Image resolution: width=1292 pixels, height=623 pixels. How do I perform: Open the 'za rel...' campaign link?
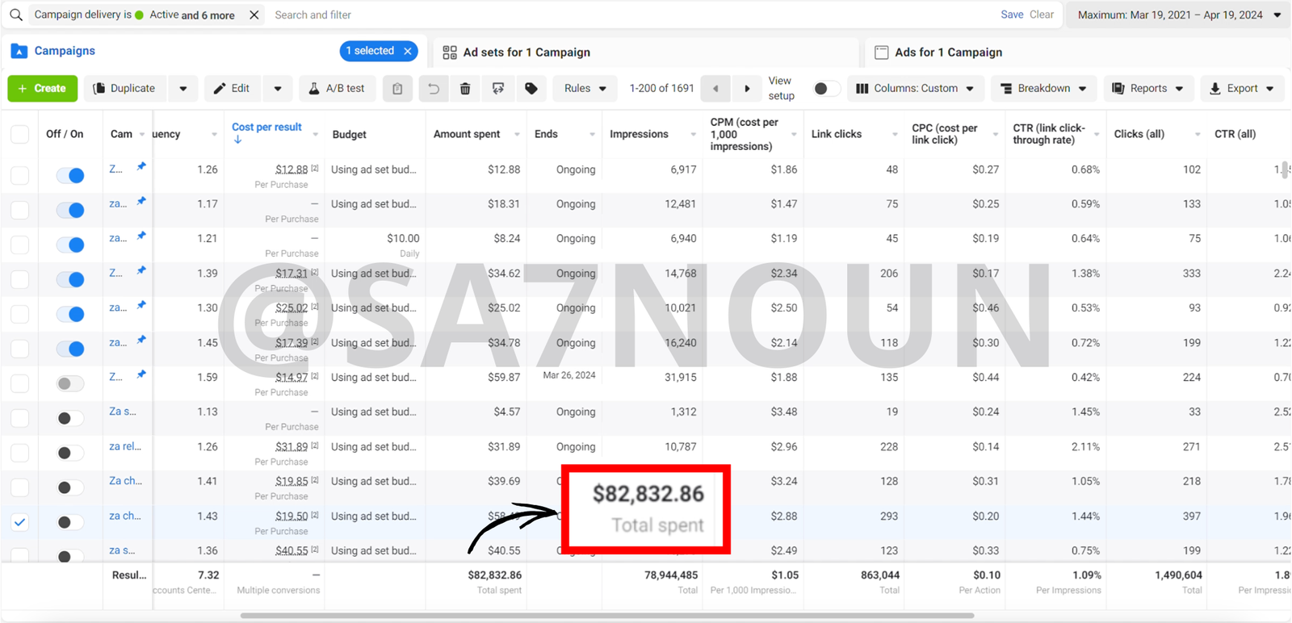pyautogui.click(x=125, y=446)
